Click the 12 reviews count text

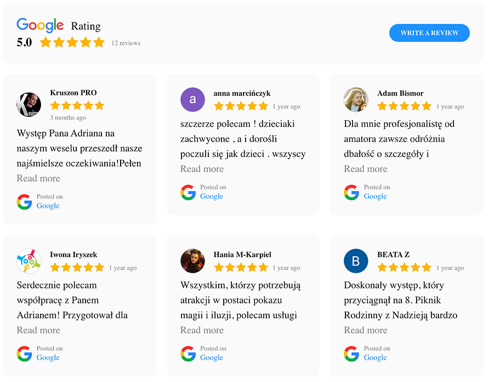[126, 43]
